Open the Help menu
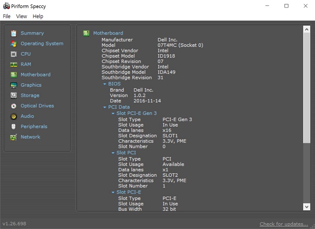315x229 pixels. click(38, 16)
